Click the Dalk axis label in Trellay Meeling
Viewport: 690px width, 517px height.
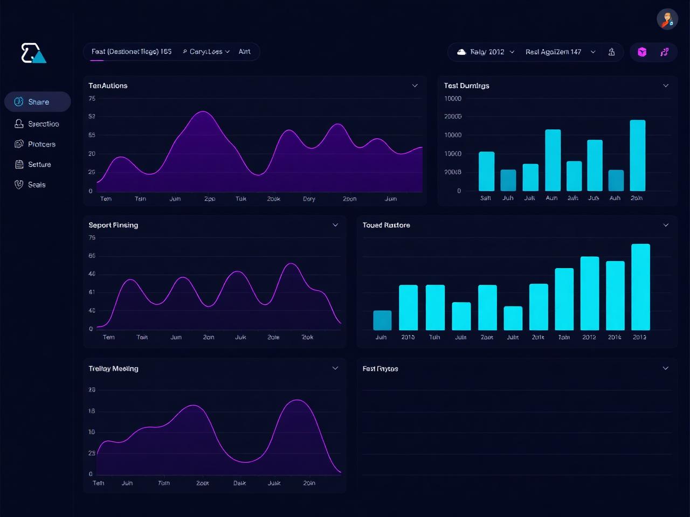pyautogui.click(x=240, y=483)
